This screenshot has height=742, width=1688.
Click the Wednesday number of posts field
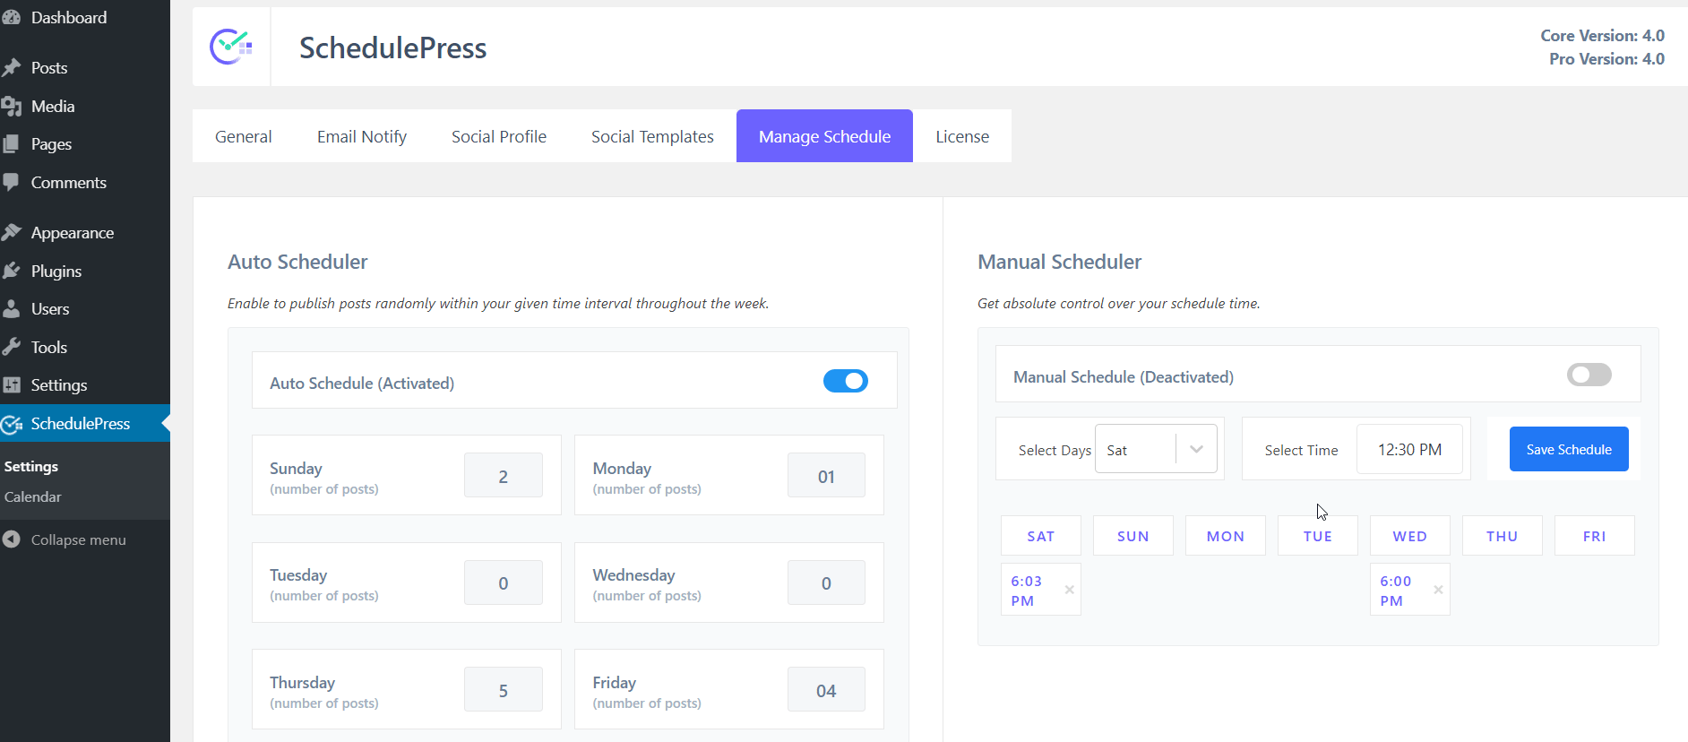(826, 582)
